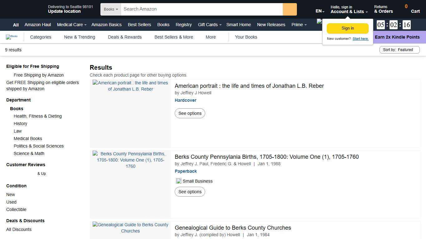Viewport: 426px width, 239px height.
Task: Click the yellow Sign in button
Action: click(x=347, y=28)
